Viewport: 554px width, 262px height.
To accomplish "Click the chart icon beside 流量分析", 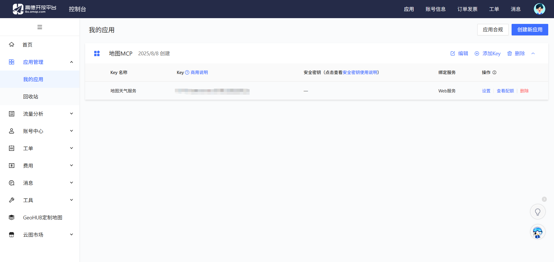I will (12, 114).
